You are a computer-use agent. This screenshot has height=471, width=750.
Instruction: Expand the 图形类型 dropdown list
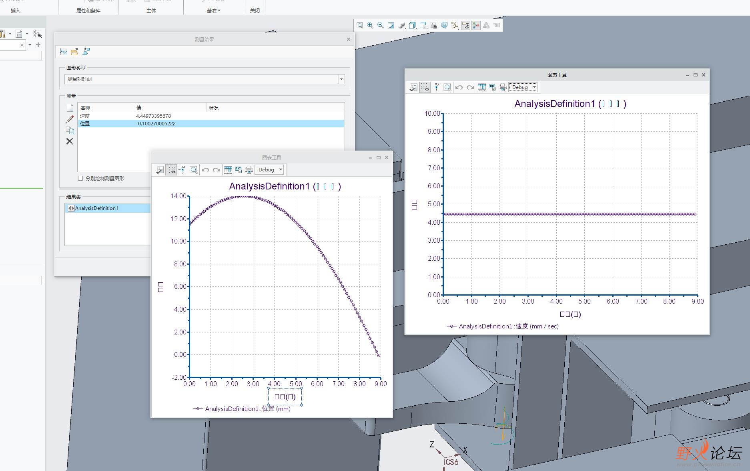pyautogui.click(x=341, y=79)
